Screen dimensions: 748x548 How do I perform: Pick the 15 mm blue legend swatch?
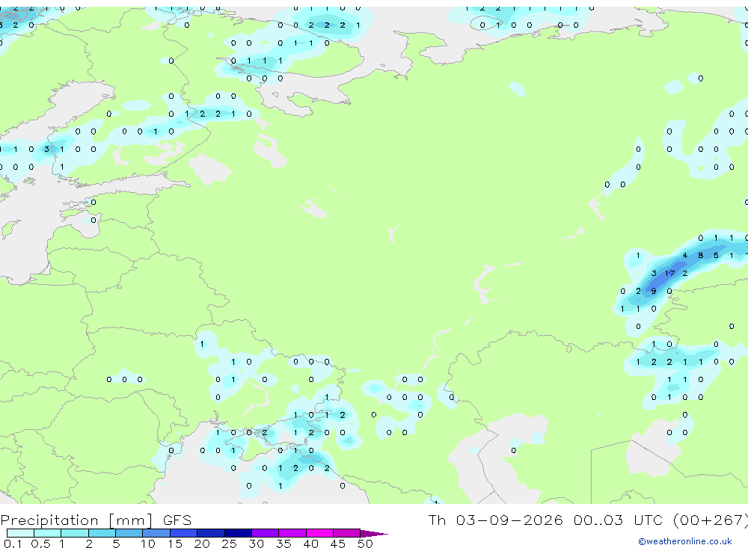[x=184, y=533]
